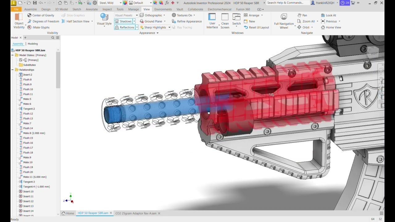395x222 pixels.
Task: Select the Mate:8 (2.000 mm) relationship
Action: (32, 133)
